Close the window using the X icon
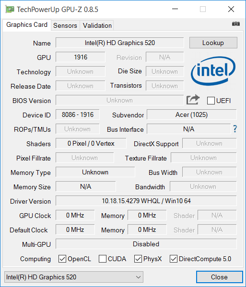Image resolution: width=246 pixels, height=287 pixels. (x=231, y=9)
